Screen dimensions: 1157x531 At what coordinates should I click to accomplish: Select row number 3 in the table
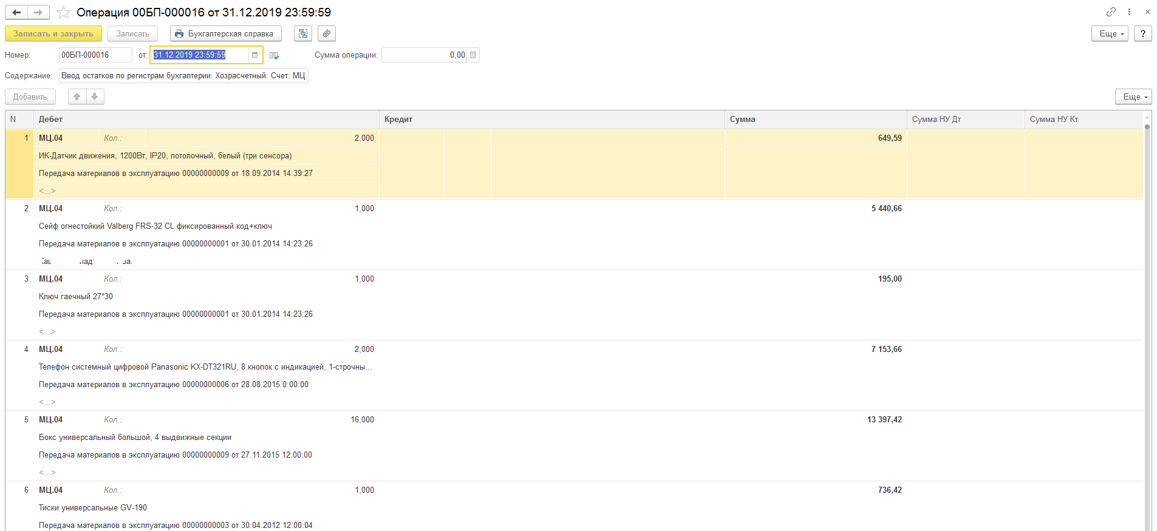pyautogui.click(x=26, y=279)
